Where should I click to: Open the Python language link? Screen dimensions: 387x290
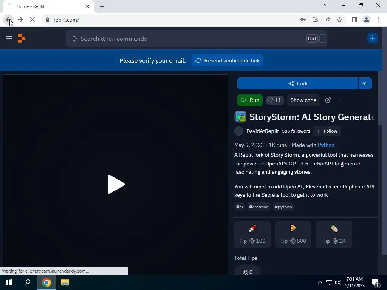[326, 145]
